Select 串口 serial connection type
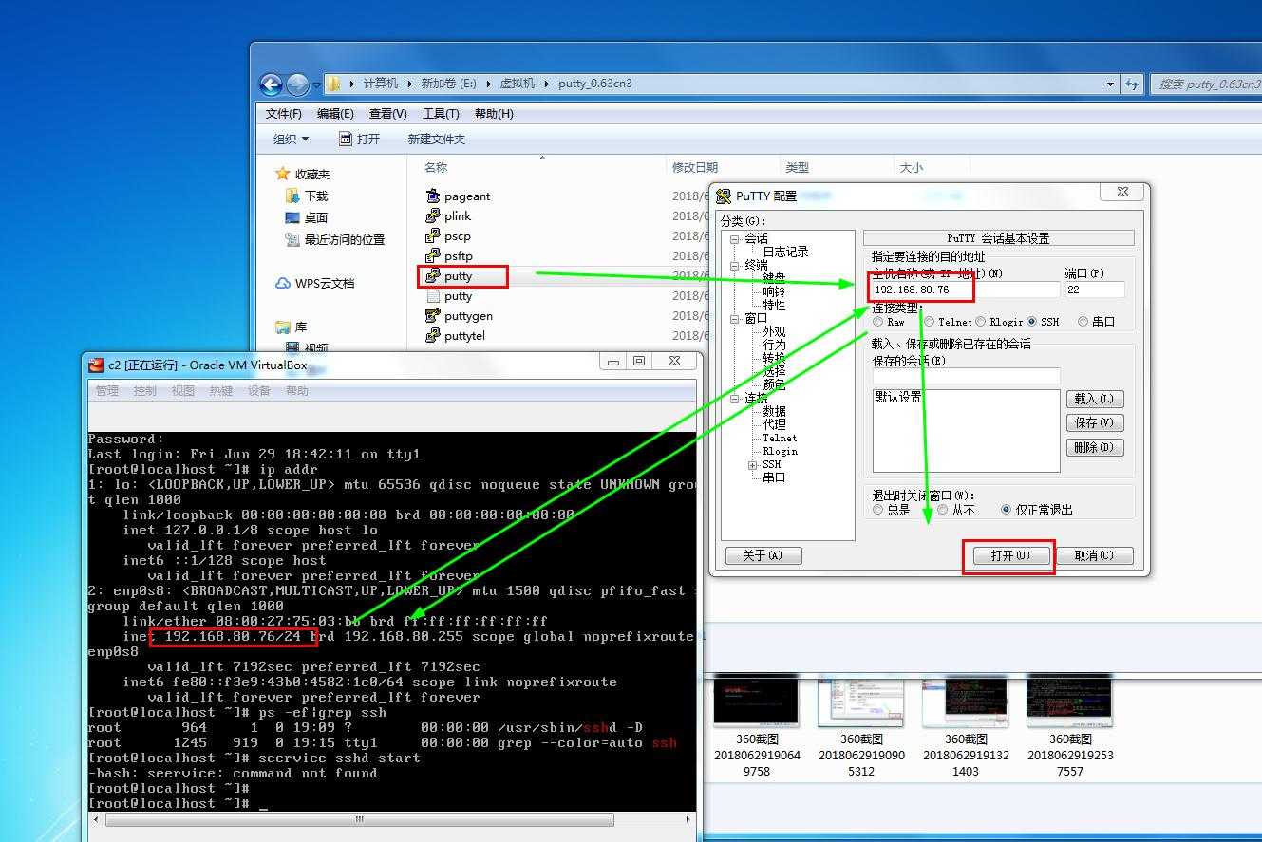The height and width of the screenshot is (842, 1262). pos(1083,322)
